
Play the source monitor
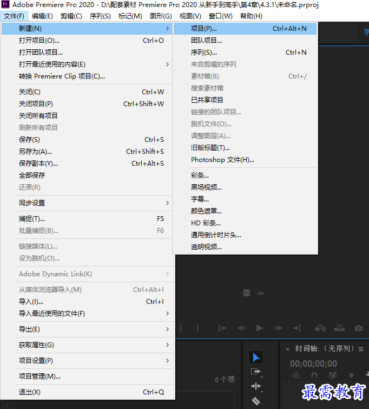coord(260,328)
